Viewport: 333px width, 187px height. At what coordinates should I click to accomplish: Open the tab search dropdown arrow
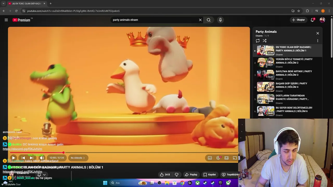point(3,3)
